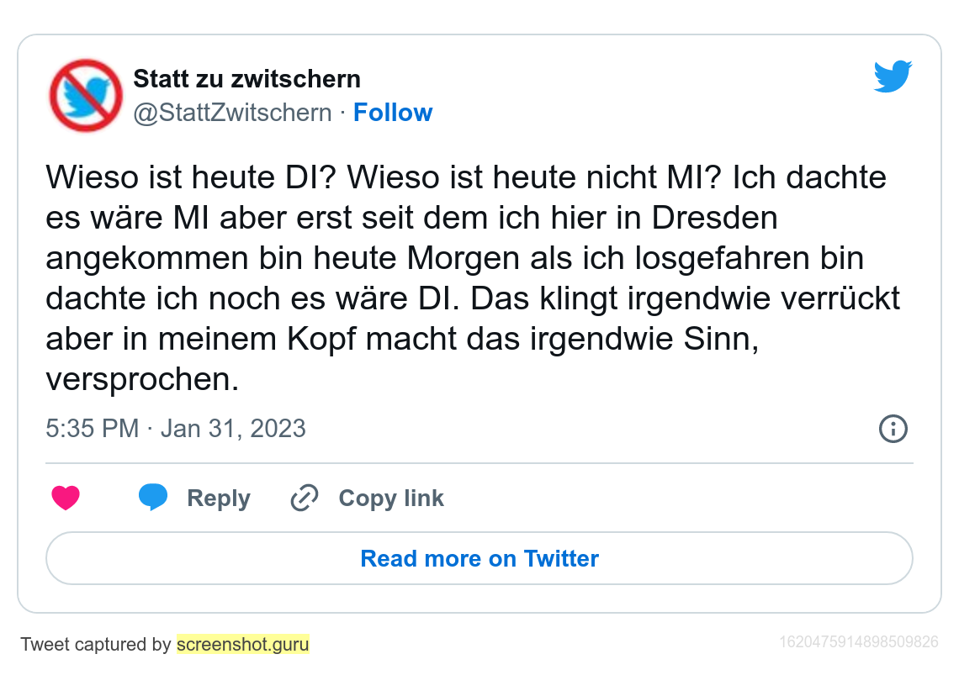Like the tweet with the heart icon
Image resolution: width=959 pixels, height=691 pixels.
[66, 498]
